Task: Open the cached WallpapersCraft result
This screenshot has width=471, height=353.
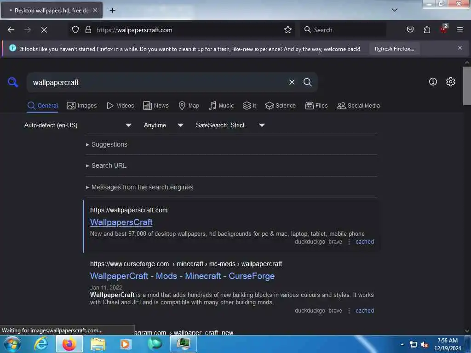Action: coord(365,242)
